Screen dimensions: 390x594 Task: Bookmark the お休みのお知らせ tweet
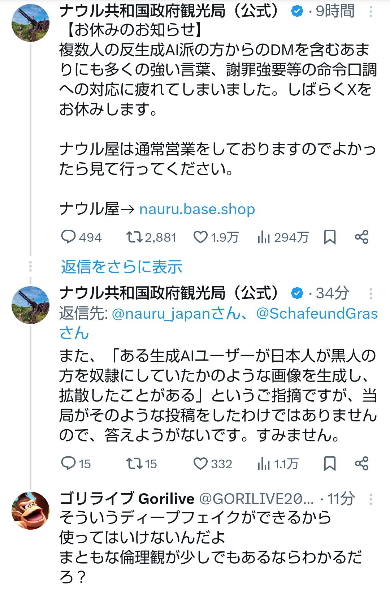[x=330, y=237]
